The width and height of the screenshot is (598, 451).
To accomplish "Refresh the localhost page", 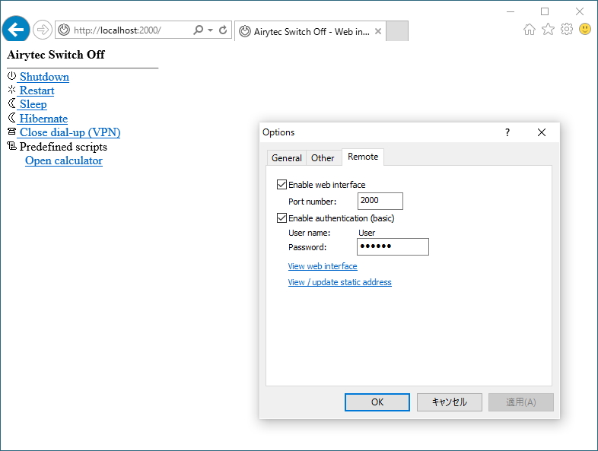I will coord(223,30).
